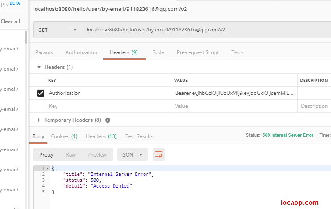
Task: Open the GET method dropdown
Action: [57, 30]
